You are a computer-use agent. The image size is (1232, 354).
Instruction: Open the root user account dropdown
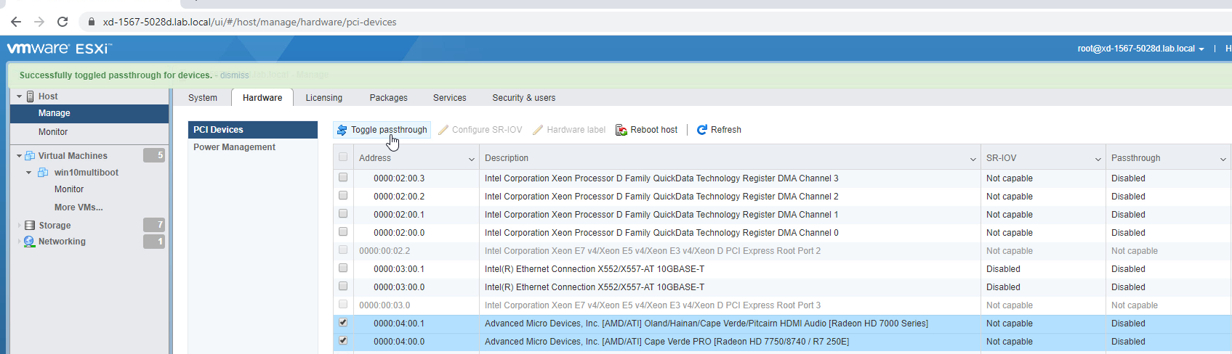(1140, 49)
